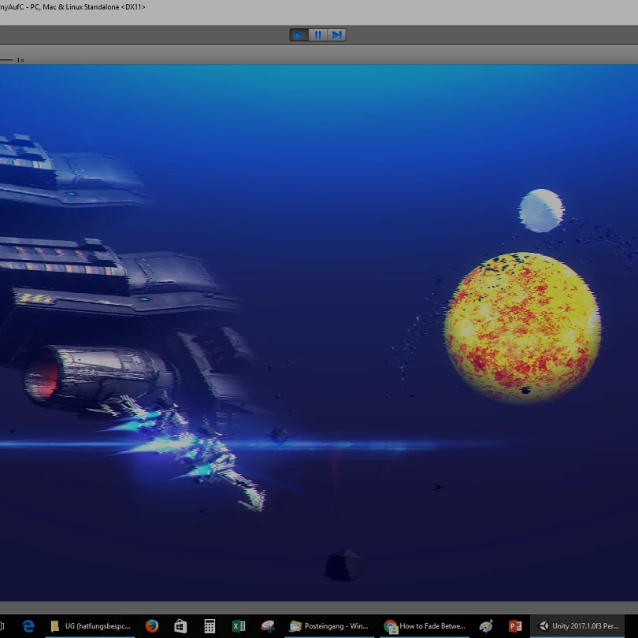The width and height of the screenshot is (638, 638).
Task: Click the Unity Play button
Action: tap(299, 35)
